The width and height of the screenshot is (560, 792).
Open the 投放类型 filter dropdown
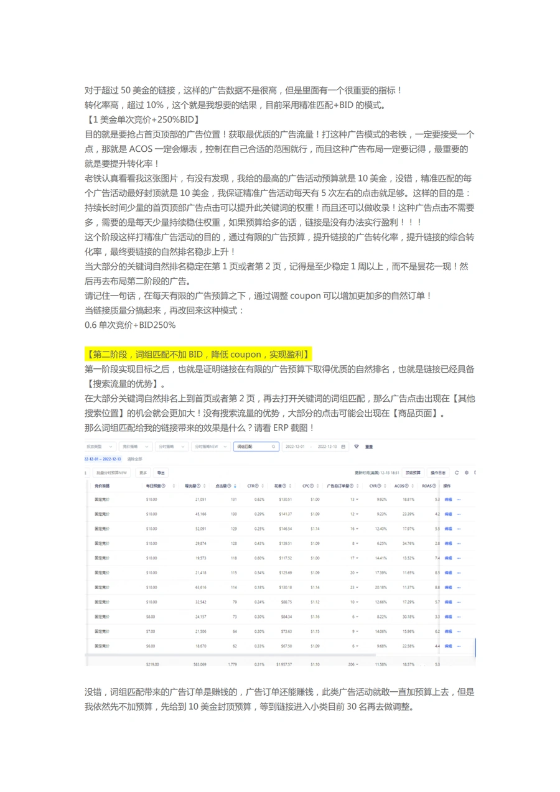tap(101, 447)
